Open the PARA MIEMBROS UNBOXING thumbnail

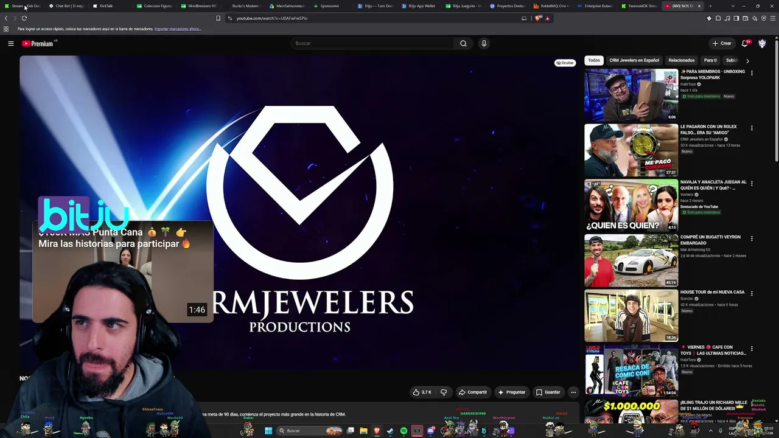pos(631,95)
